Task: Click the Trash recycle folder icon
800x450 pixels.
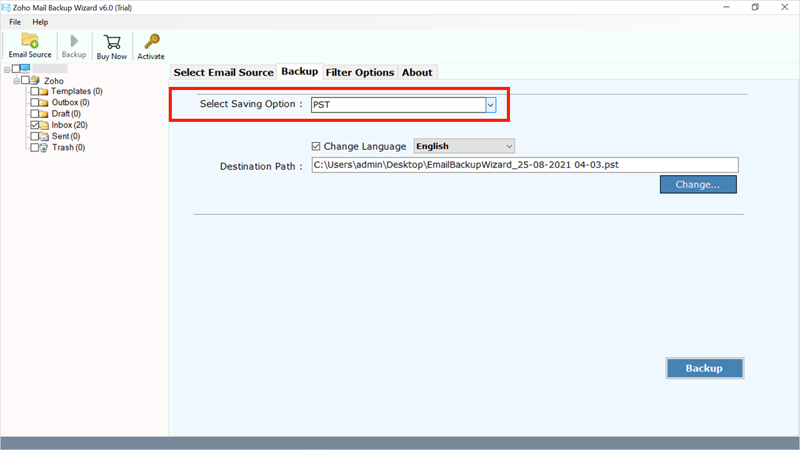Action: pos(44,147)
